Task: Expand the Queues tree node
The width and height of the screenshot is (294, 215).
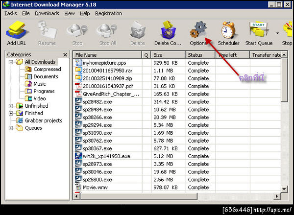Action: click(x=11, y=128)
